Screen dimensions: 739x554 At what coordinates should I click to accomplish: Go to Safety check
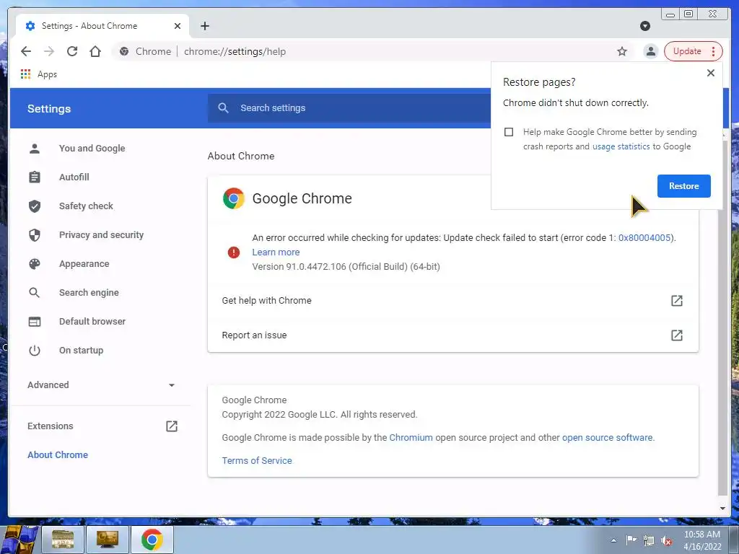(86, 206)
